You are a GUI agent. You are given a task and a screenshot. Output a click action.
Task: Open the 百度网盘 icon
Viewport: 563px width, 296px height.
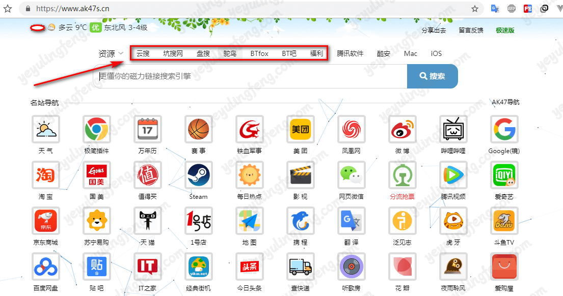(x=45, y=267)
